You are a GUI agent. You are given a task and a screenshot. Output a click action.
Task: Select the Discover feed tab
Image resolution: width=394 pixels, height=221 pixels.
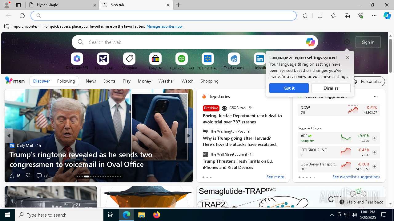(x=42, y=81)
